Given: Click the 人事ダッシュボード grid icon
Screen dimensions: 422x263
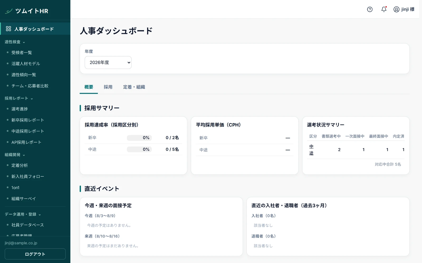Looking at the screenshot, I should pos(8,29).
